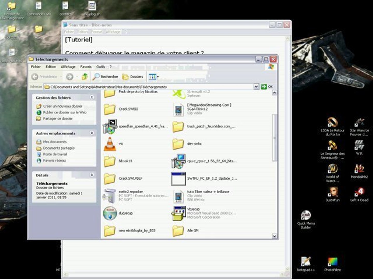Open the Favoris menu in Explorer
The width and height of the screenshot is (373, 279).
86,67
